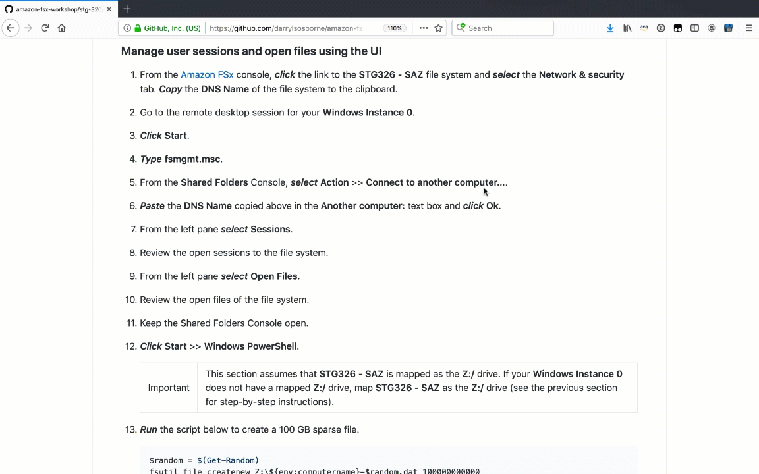Image resolution: width=759 pixels, height=474 pixels.
Task: Click 'Keep the Shared Folders Console open'
Action: 224,323
